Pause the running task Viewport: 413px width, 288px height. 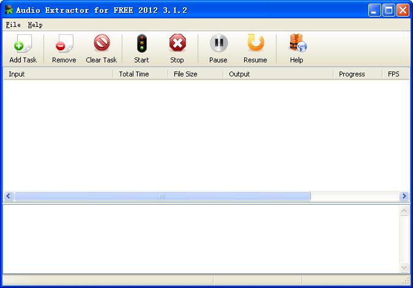click(x=218, y=44)
